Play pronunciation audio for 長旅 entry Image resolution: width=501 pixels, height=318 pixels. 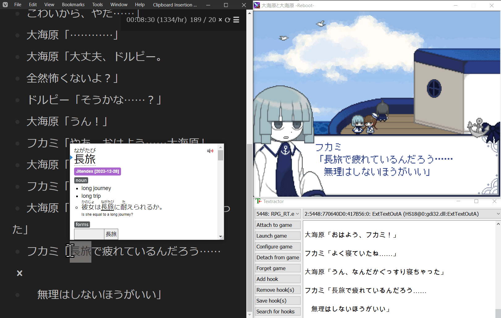(x=211, y=151)
